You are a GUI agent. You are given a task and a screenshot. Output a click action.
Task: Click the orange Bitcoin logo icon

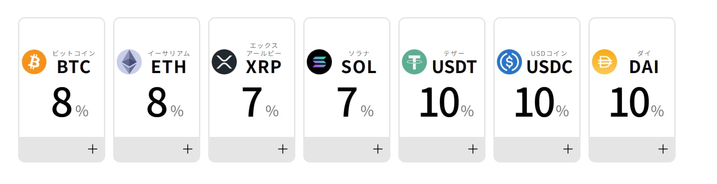click(x=34, y=62)
